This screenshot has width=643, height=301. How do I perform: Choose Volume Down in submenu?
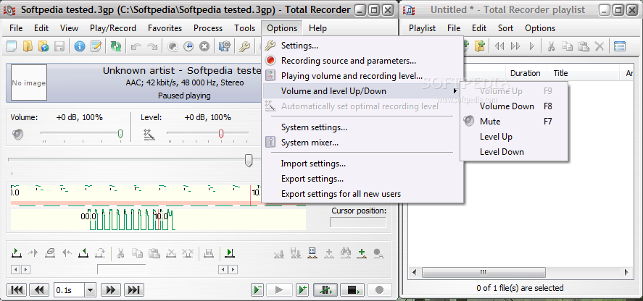pos(514,106)
